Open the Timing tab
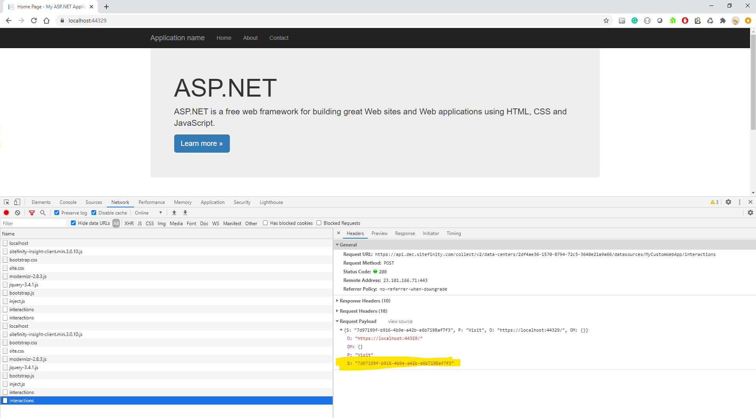 (454, 233)
